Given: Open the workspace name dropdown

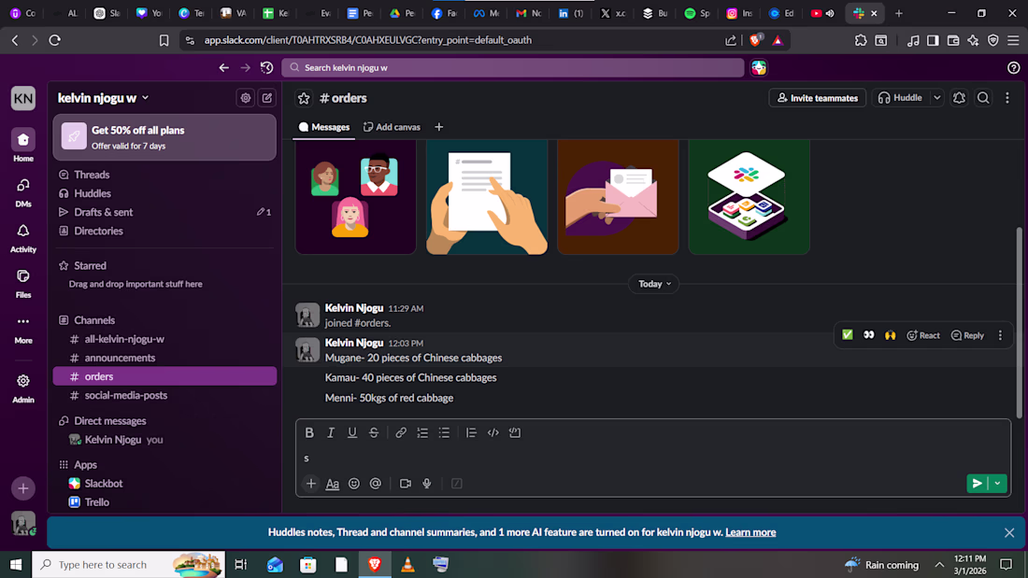Looking at the screenshot, I should 103,98.
